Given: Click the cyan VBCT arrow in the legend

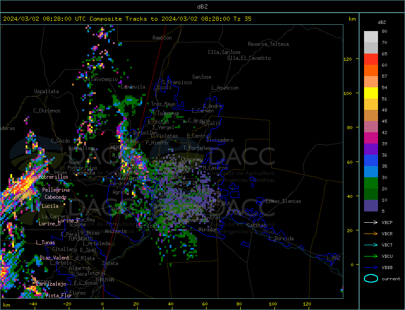Looking at the screenshot, I should (x=371, y=245).
